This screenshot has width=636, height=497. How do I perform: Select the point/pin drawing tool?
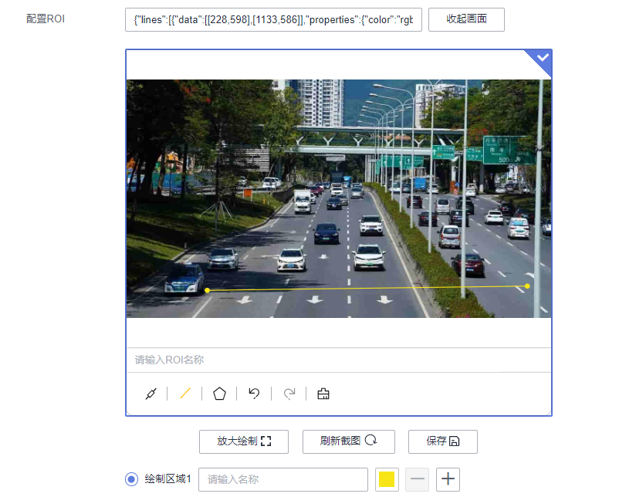click(151, 394)
